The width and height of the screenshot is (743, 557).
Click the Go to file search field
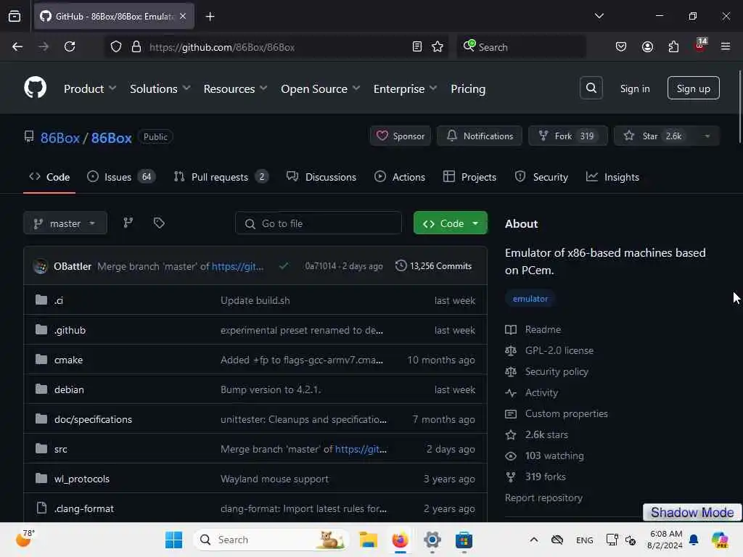coord(319,223)
